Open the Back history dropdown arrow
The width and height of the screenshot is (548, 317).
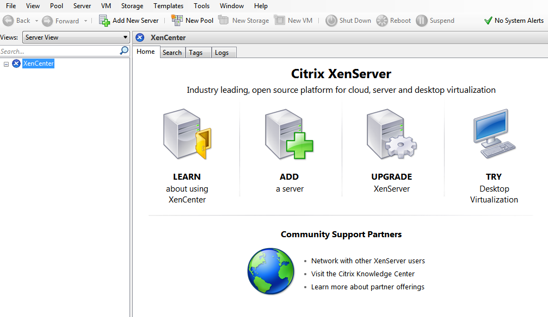pos(37,21)
